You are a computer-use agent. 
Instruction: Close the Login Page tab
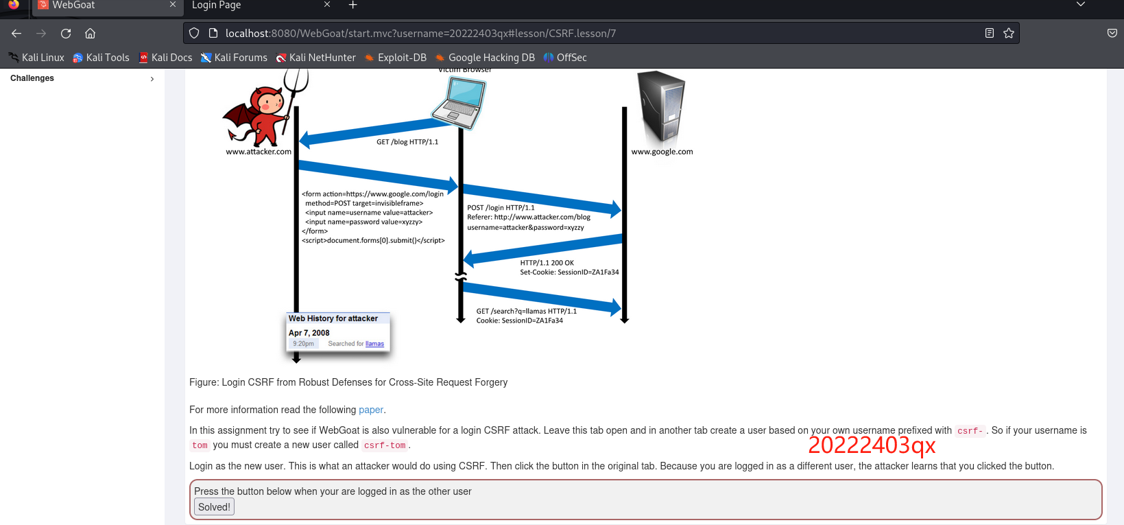point(327,5)
